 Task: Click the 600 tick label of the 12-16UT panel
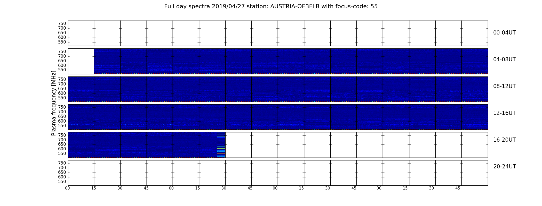tap(62, 121)
